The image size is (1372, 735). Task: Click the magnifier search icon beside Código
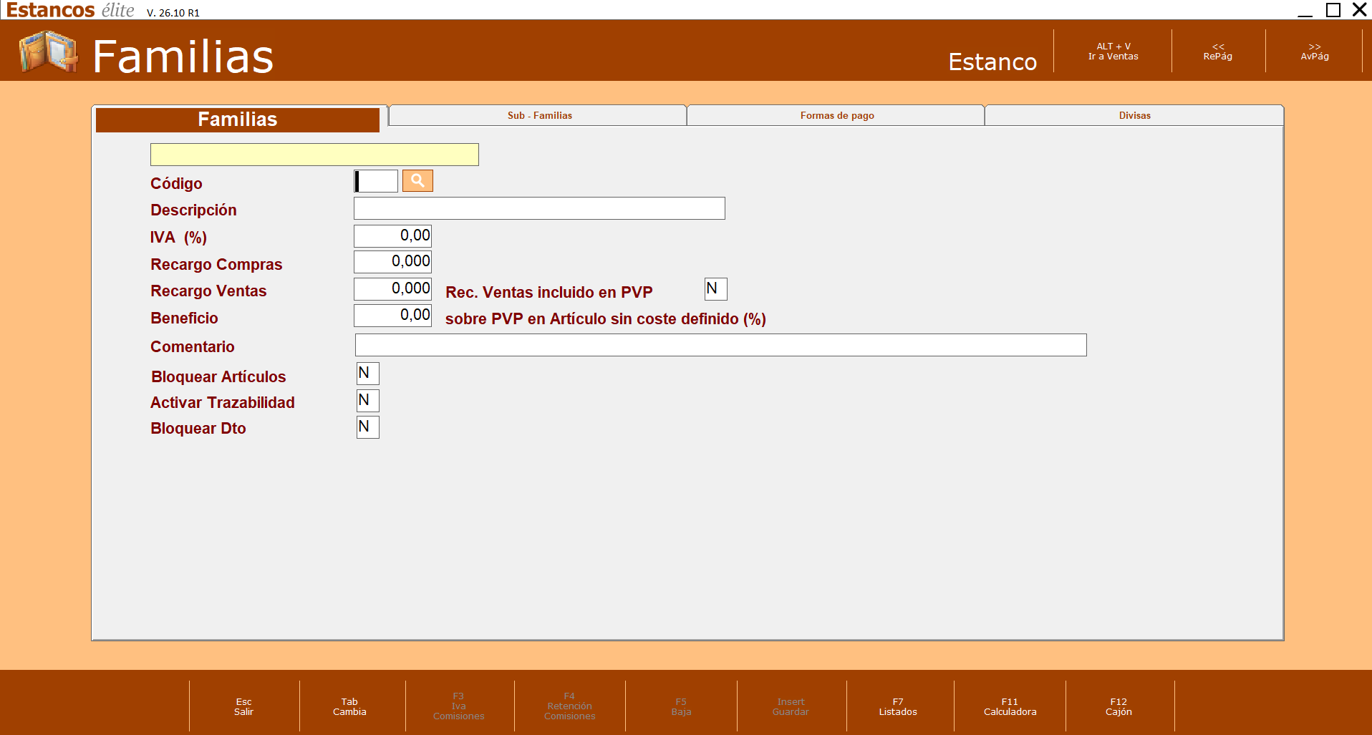pyautogui.click(x=417, y=181)
